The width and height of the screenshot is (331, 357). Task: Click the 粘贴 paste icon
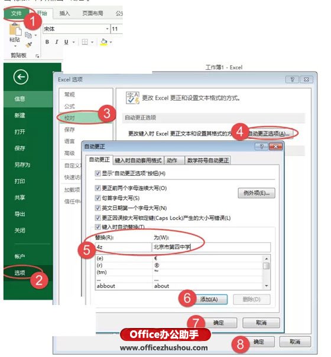pyautogui.click(x=15, y=30)
